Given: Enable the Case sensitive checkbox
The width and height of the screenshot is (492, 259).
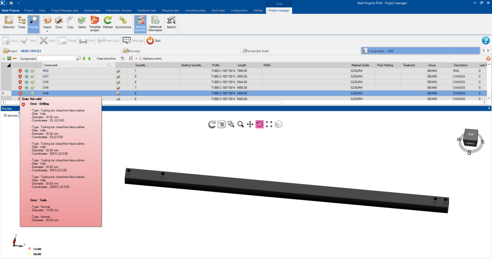Looking at the screenshot, I should tap(95, 59).
